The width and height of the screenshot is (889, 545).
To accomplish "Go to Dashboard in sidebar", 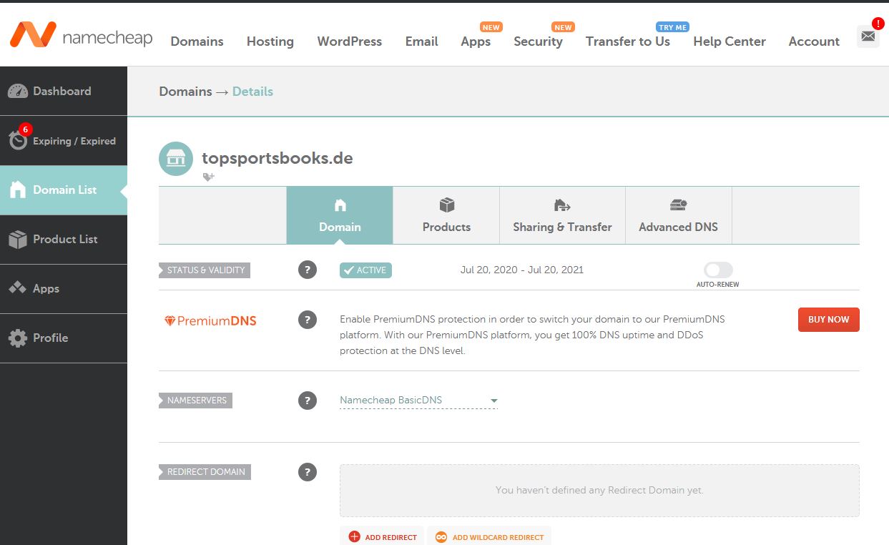I will point(64,91).
